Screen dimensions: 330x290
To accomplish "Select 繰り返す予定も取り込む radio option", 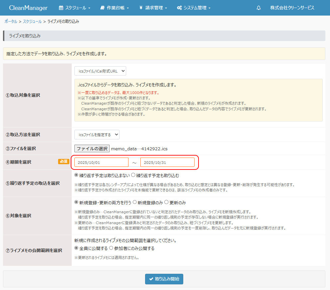I will point(133,175).
